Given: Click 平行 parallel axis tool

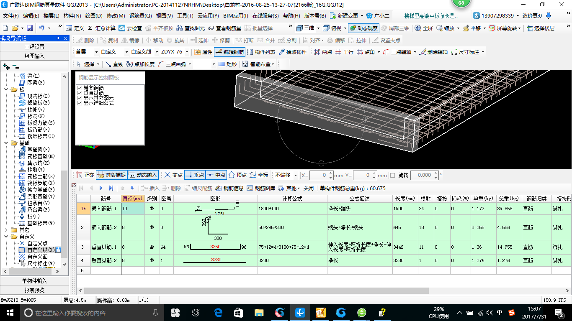Looking at the screenshot, I should (x=344, y=52).
